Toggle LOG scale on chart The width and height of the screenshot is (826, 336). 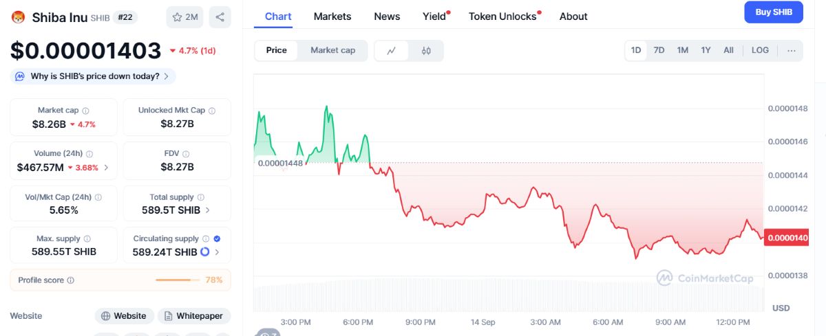pos(760,50)
